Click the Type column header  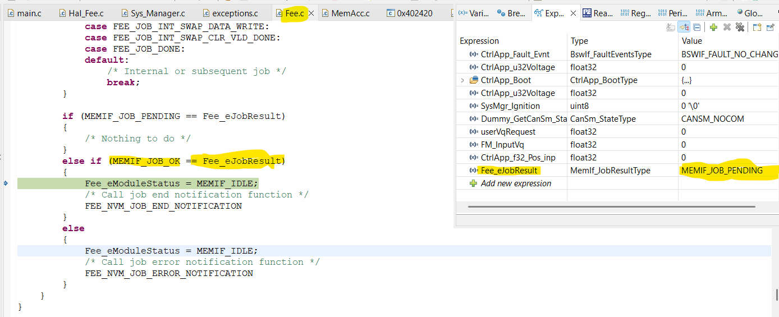click(x=579, y=40)
